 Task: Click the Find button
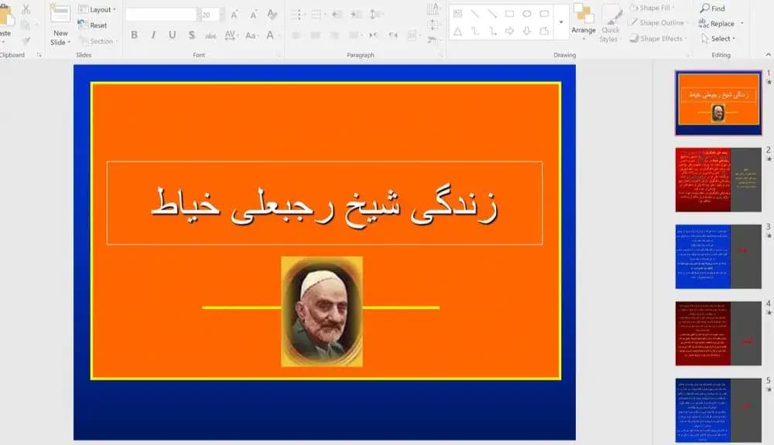pos(712,8)
